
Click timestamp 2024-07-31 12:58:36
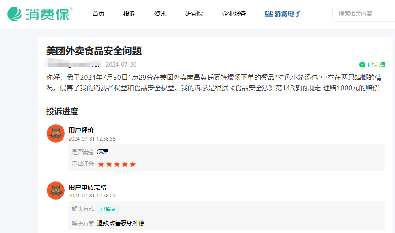92,139
